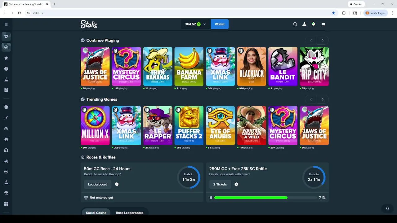This screenshot has width=397, height=223.
Task: Open Puffer Stacks 2 game thumbnail
Action: [189, 126]
